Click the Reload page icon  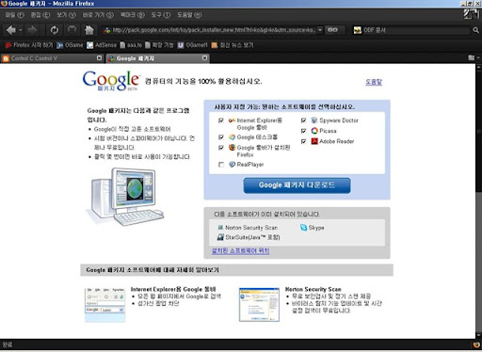55,30
